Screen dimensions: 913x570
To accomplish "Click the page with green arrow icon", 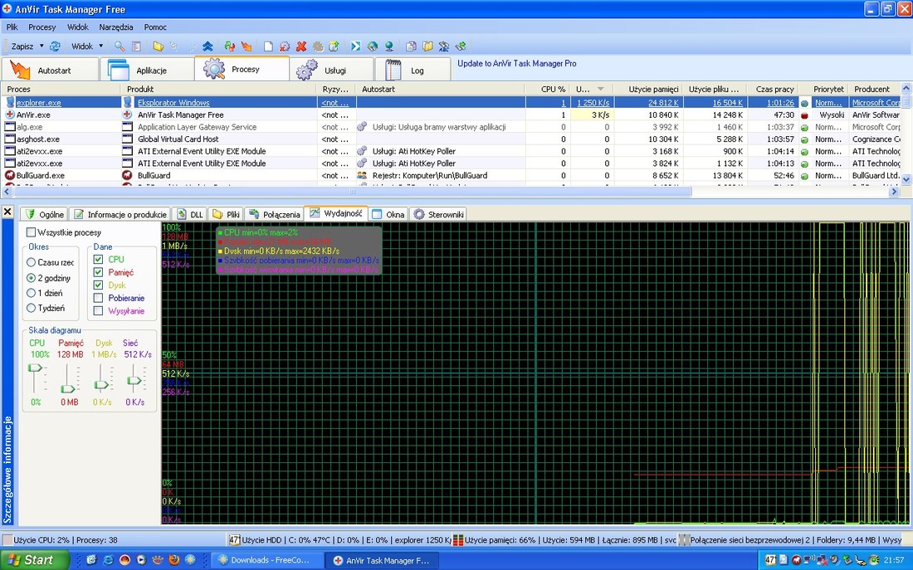I will pos(334,46).
